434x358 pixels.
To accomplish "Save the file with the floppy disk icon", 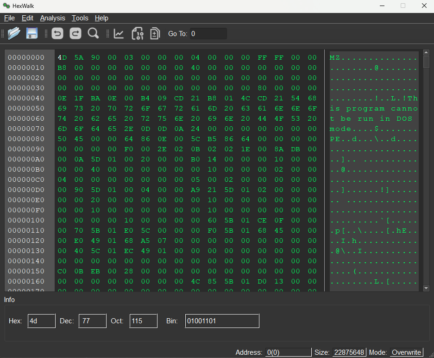I will click(31, 33).
